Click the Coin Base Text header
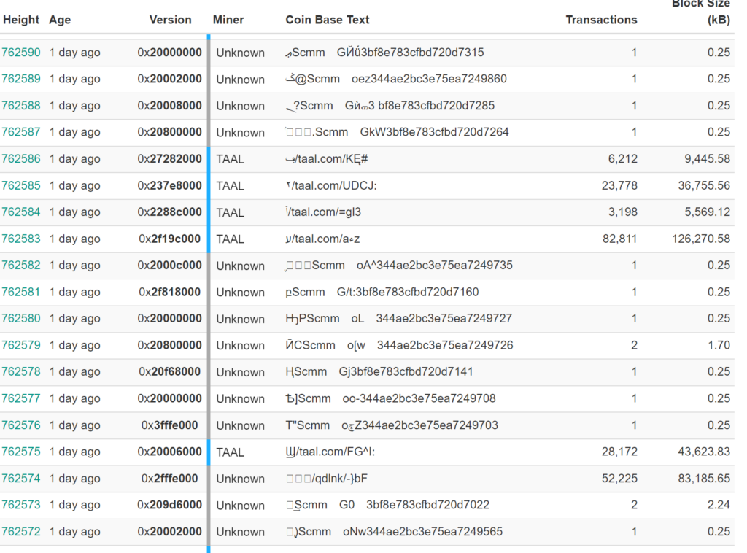747x553 pixels. click(x=328, y=20)
